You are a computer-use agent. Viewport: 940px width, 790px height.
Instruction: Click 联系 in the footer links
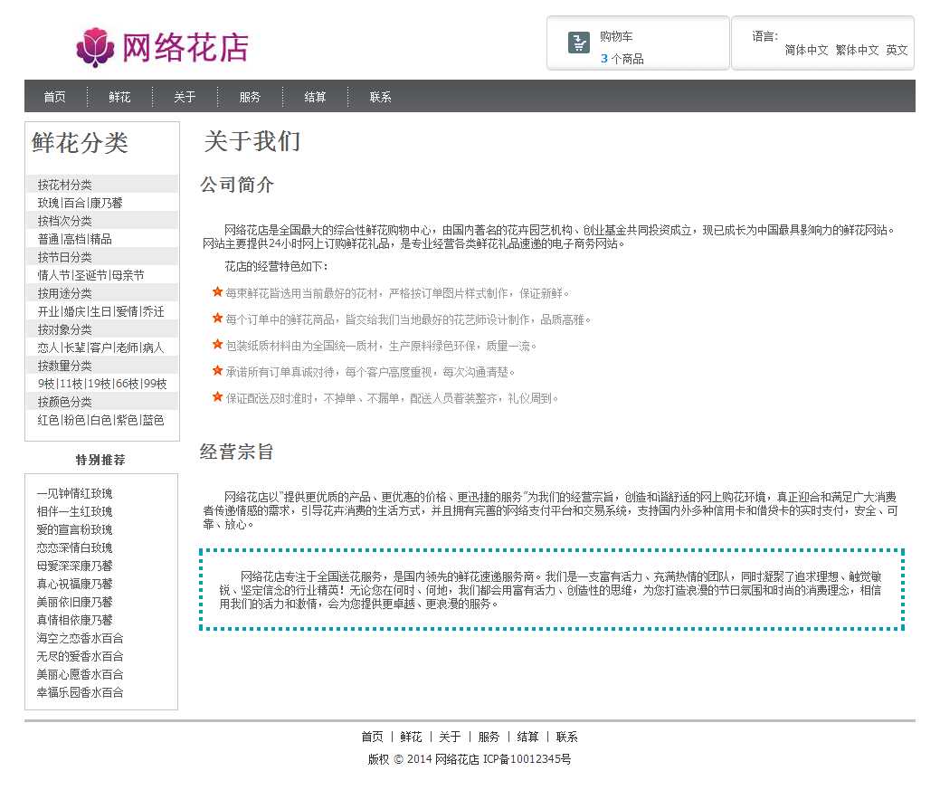[566, 737]
